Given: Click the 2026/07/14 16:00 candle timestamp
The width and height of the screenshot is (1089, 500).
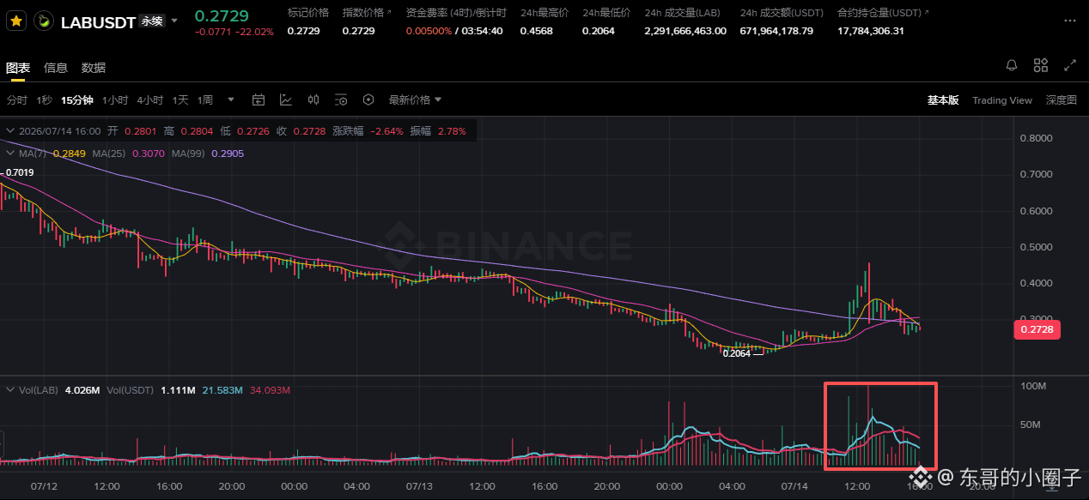Looking at the screenshot, I should click(x=59, y=131).
